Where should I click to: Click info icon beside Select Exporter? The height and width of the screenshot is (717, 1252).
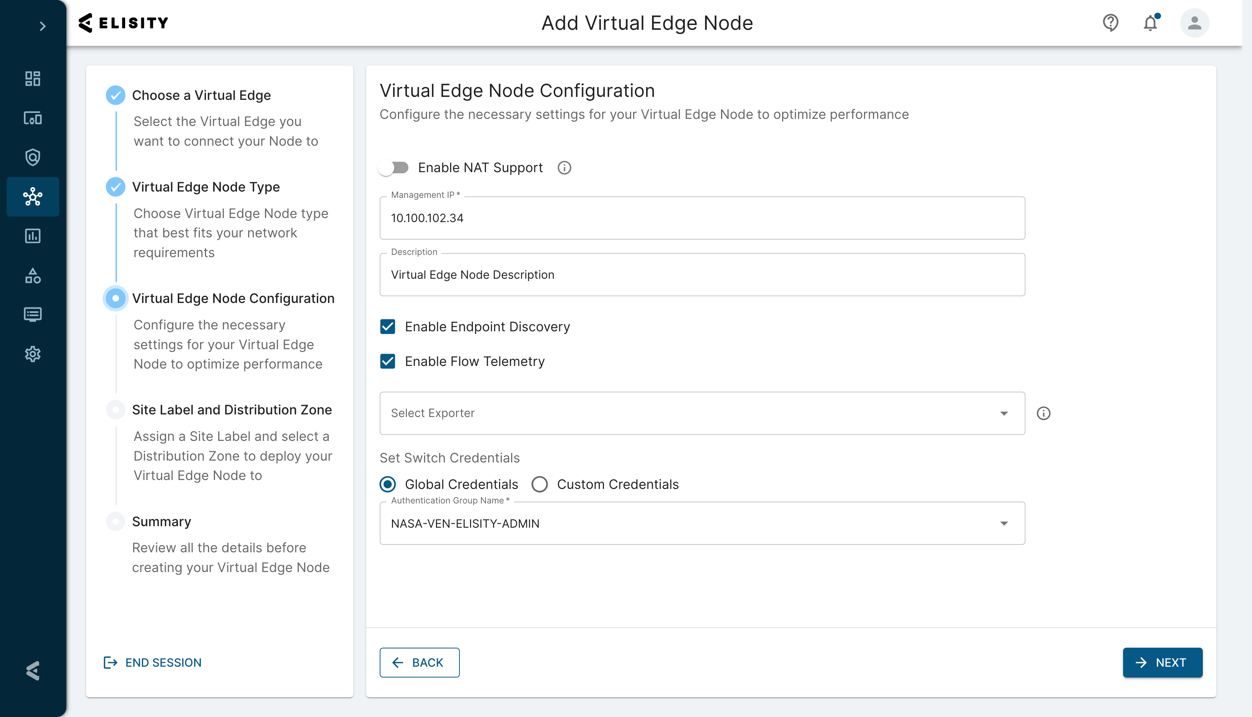coord(1043,413)
